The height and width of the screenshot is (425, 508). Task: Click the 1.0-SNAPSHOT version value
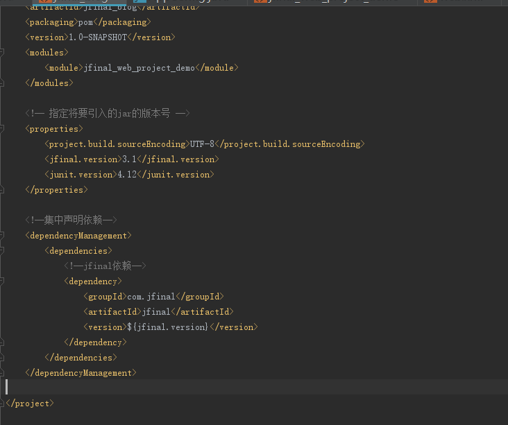(98, 37)
